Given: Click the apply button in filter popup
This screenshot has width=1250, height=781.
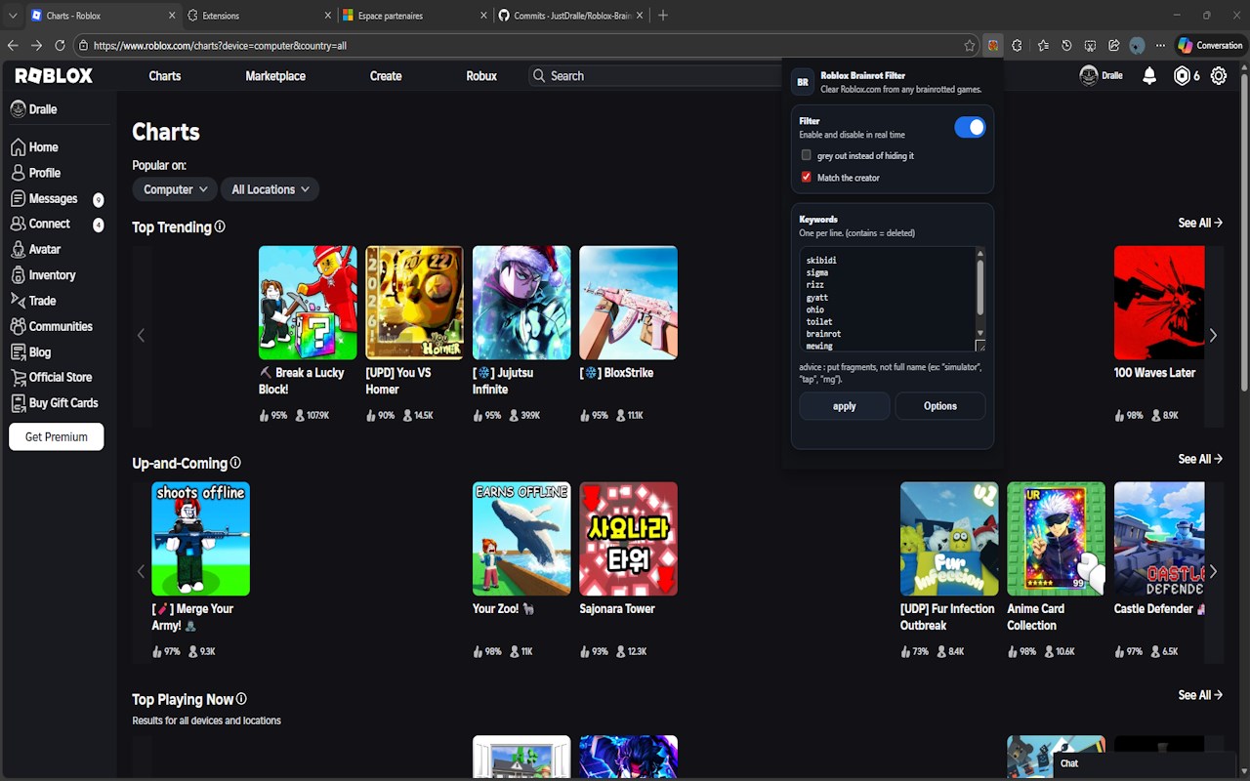Looking at the screenshot, I should pos(845,406).
